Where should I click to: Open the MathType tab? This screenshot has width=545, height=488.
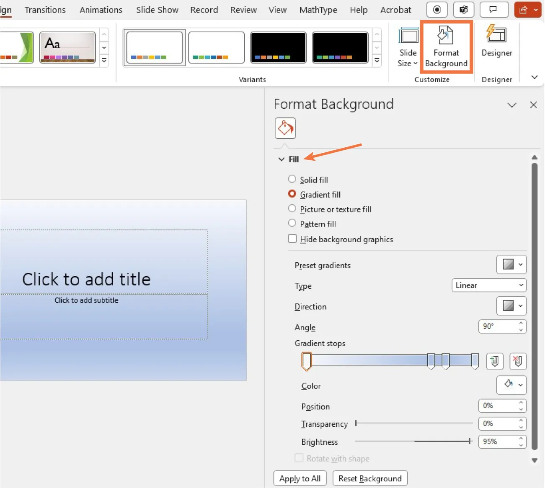click(318, 10)
